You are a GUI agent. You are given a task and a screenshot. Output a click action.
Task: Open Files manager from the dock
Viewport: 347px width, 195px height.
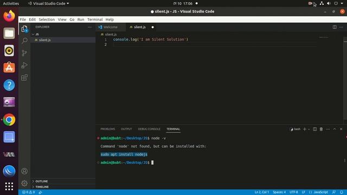[9, 33]
